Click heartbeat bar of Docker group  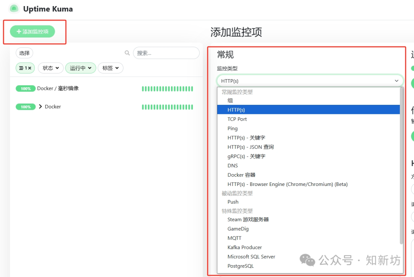coord(168,107)
